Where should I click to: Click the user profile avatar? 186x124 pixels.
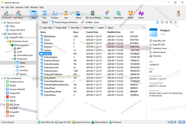pyautogui.click(x=179, y=13)
